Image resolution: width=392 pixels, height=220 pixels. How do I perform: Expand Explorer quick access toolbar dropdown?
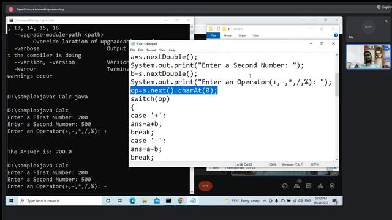coord(228,29)
